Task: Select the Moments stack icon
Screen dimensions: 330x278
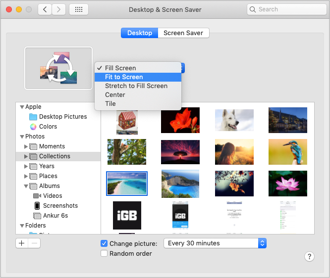Action: coord(33,146)
